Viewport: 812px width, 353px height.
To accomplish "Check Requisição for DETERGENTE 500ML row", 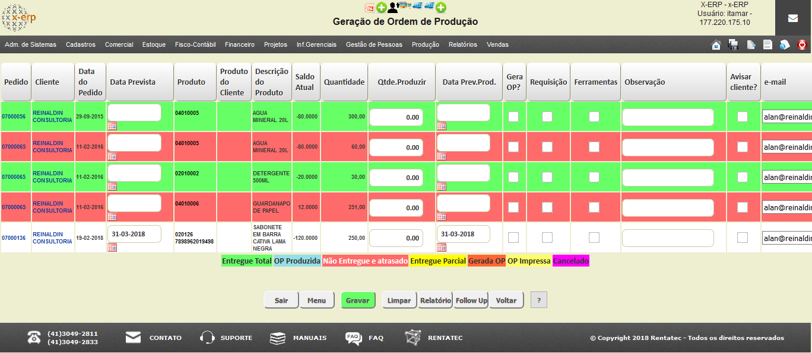I will pos(547,177).
